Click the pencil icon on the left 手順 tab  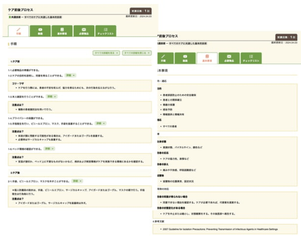coord(19,29)
